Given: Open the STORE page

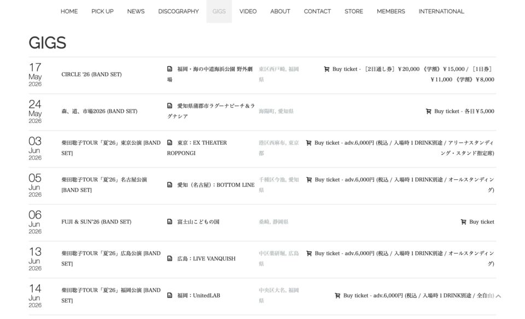Looking at the screenshot, I should pos(354,11).
